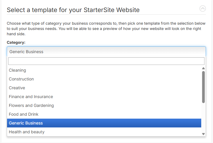This screenshot has width=213, height=143.
Task: Click the highlighted Generic Business list option
Action: [104, 123]
